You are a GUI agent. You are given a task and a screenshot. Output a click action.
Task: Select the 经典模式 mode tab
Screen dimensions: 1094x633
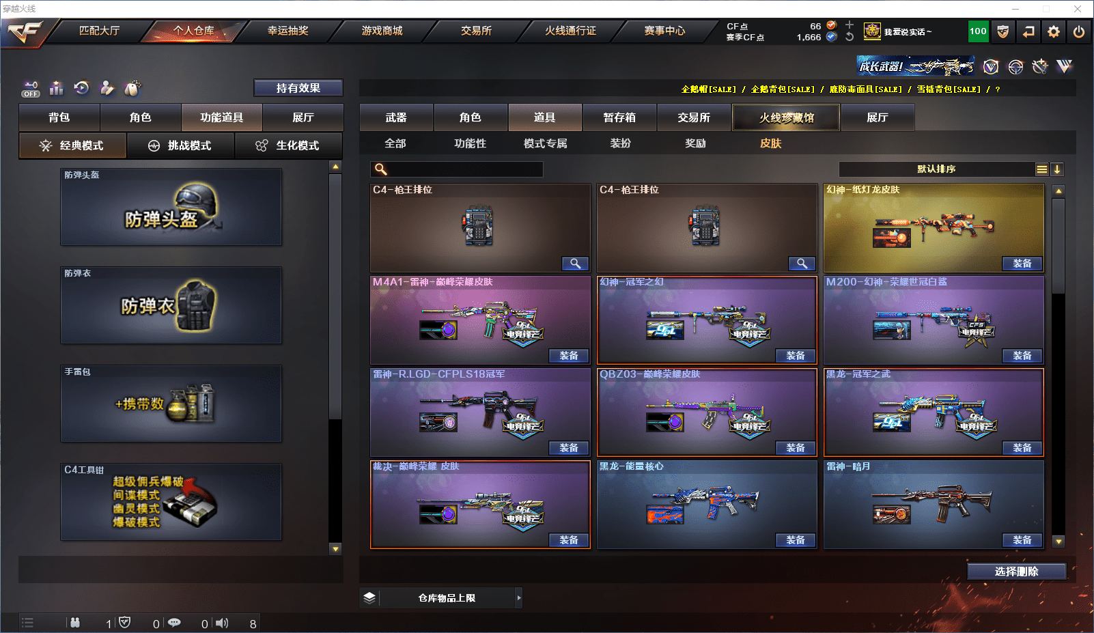(x=72, y=145)
